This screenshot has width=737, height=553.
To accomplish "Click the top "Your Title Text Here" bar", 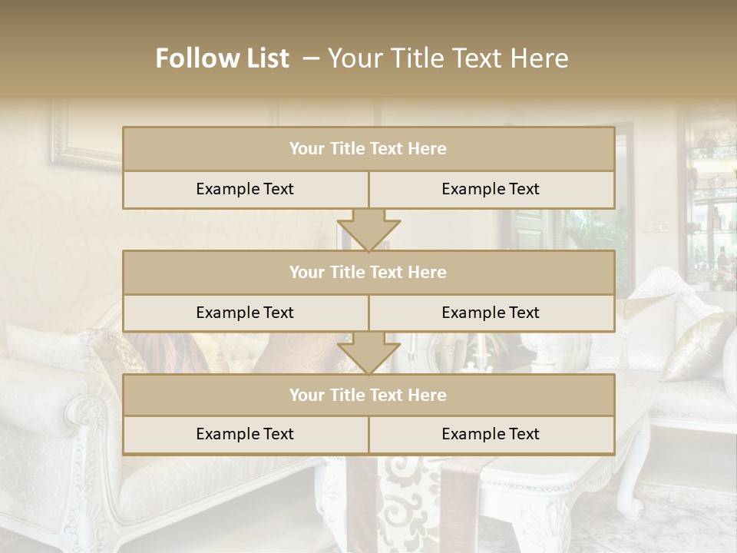I will (x=368, y=149).
